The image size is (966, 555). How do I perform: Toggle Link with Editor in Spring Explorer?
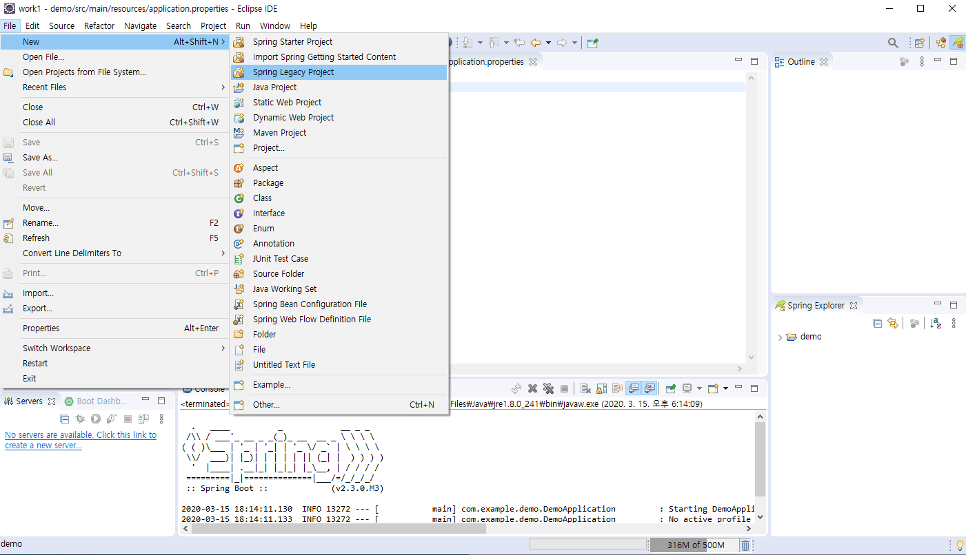pos(893,323)
